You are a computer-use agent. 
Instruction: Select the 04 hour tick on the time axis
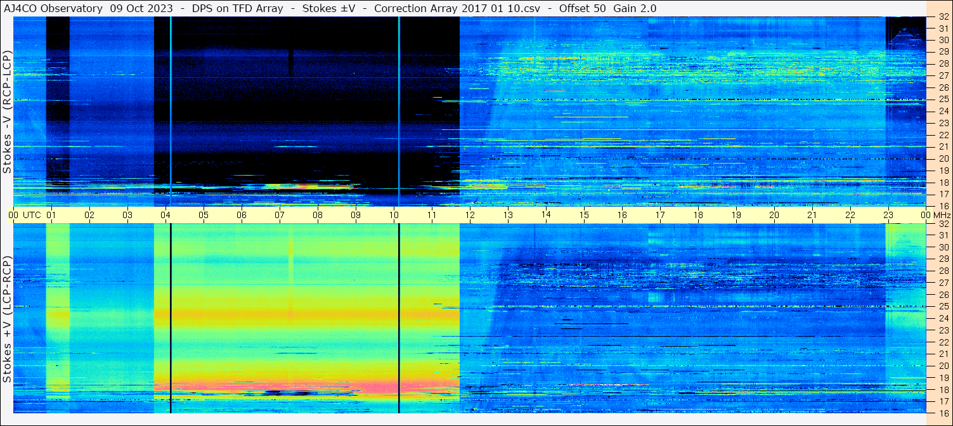click(x=165, y=215)
